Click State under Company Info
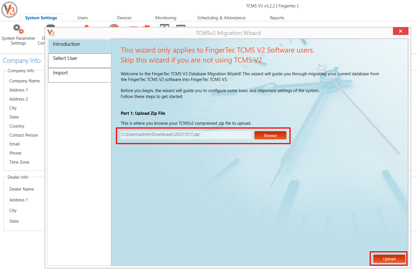 click(x=14, y=117)
